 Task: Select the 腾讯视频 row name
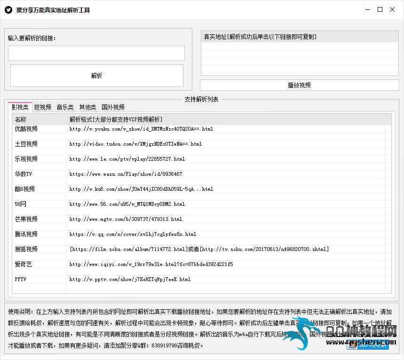pos(26,234)
